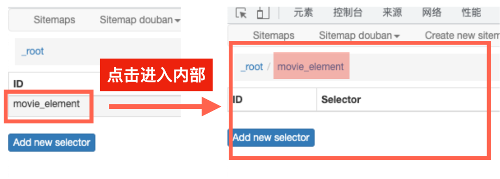The height and width of the screenshot is (179, 500).
Task: Open Sitemap douban dropdown beside Create new sitemap
Action: tap(359, 35)
